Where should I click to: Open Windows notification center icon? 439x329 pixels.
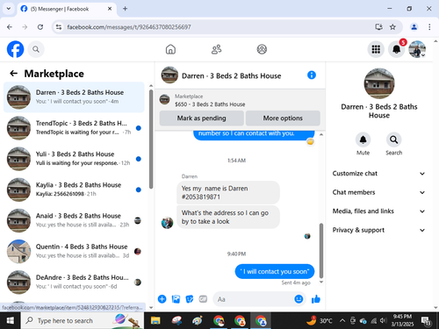(426, 321)
